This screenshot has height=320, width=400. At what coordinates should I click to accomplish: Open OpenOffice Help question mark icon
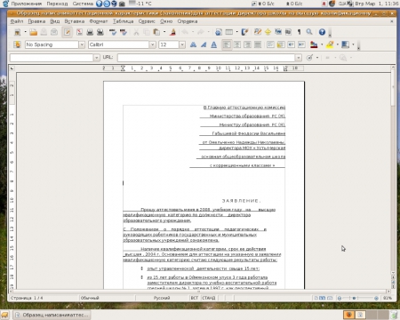322,32
